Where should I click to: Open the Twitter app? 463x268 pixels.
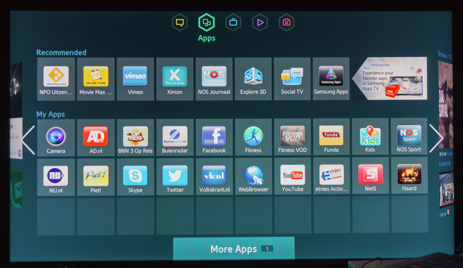click(x=175, y=177)
